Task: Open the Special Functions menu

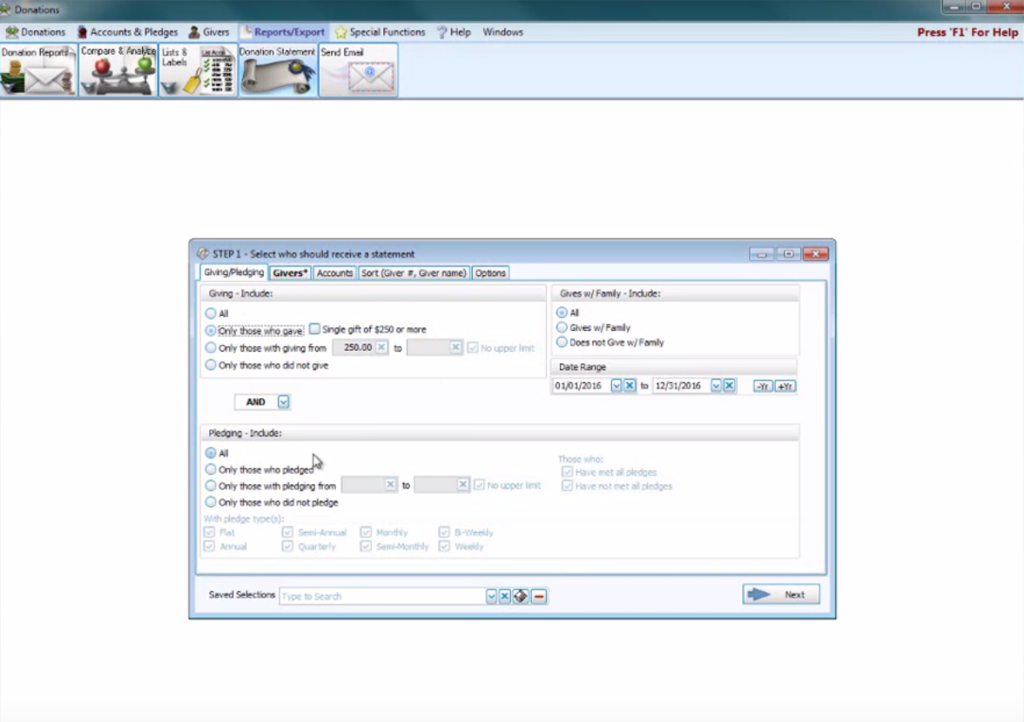Action: pos(380,32)
